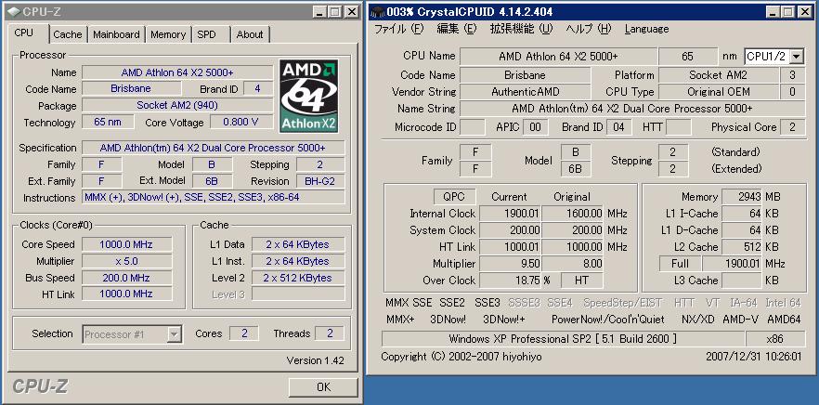Screen dimensions: 819x405
Task: Click the Physical Core value 2
Action: click(793, 126)
